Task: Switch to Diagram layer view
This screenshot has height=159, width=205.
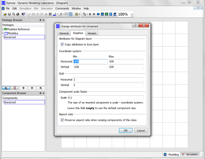Action: tap(102, 14)
